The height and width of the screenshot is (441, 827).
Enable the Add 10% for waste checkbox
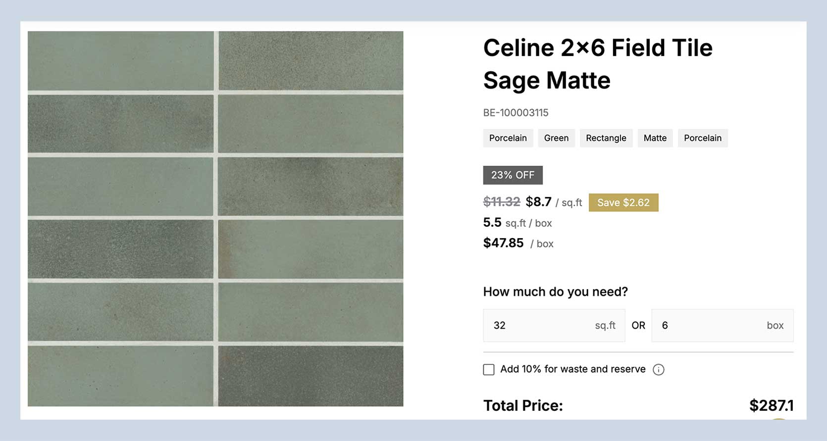(489, 370)
